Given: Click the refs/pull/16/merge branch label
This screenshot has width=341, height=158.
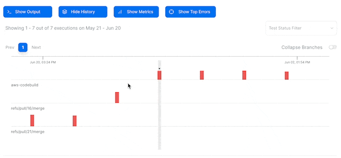Looking at the screenshot, I should pyautogui.click(x=28, y=108).
